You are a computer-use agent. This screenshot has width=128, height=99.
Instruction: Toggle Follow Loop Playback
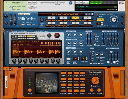click(11, 31)
